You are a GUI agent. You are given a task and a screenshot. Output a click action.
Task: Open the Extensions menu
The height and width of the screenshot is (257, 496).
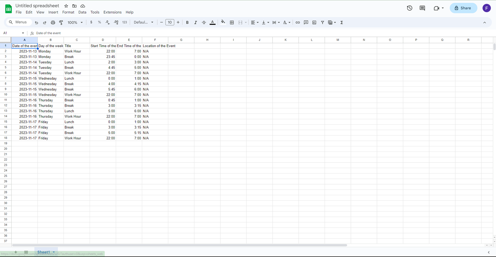[x=112, y=12]
